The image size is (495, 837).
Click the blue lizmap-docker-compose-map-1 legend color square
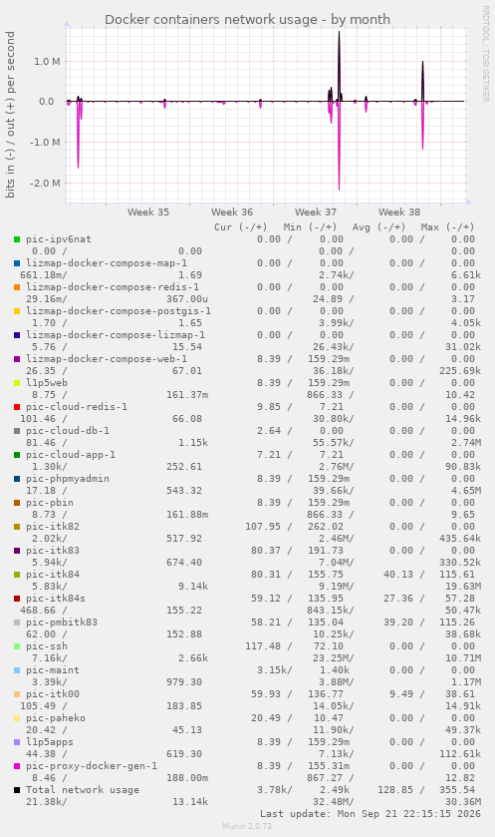pyautogui.click(x=17, y=263)
